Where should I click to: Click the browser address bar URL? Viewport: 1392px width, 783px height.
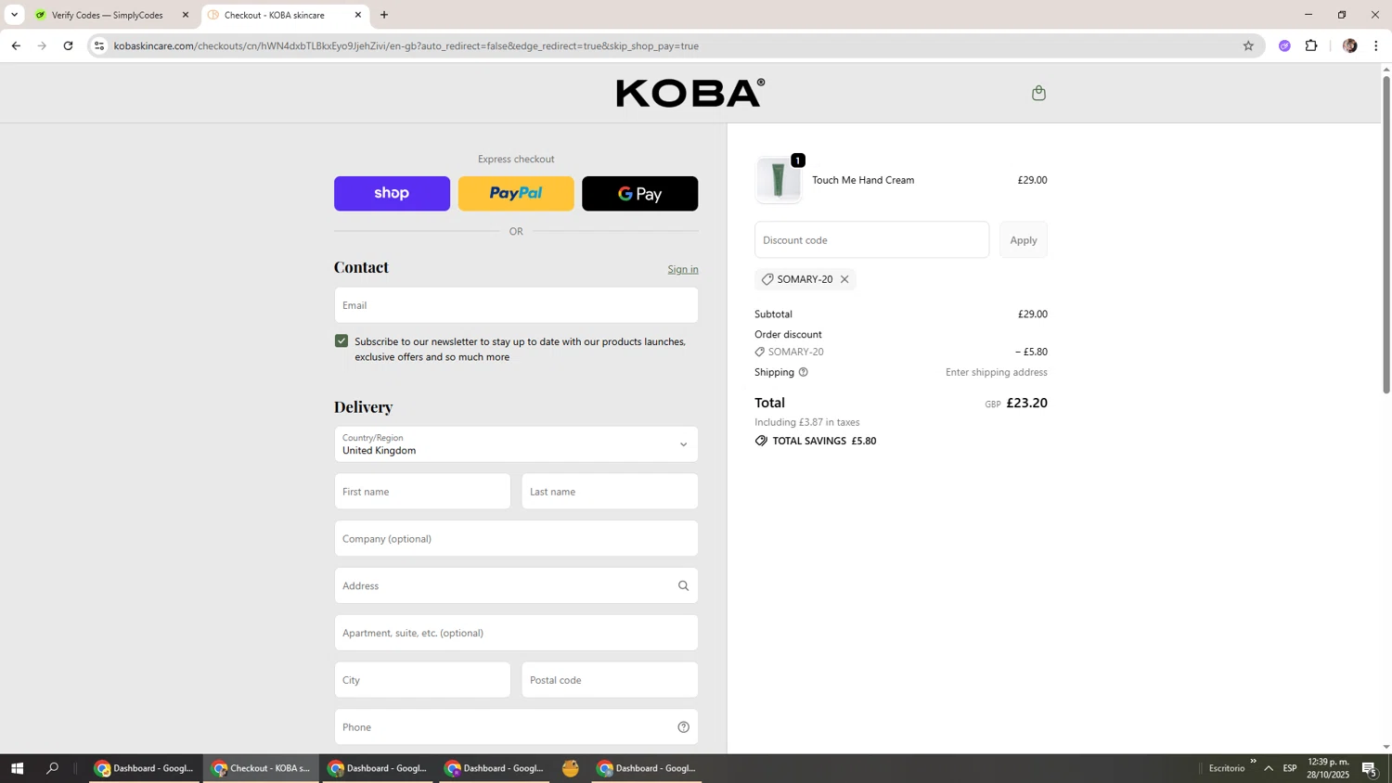coord(406,45)
